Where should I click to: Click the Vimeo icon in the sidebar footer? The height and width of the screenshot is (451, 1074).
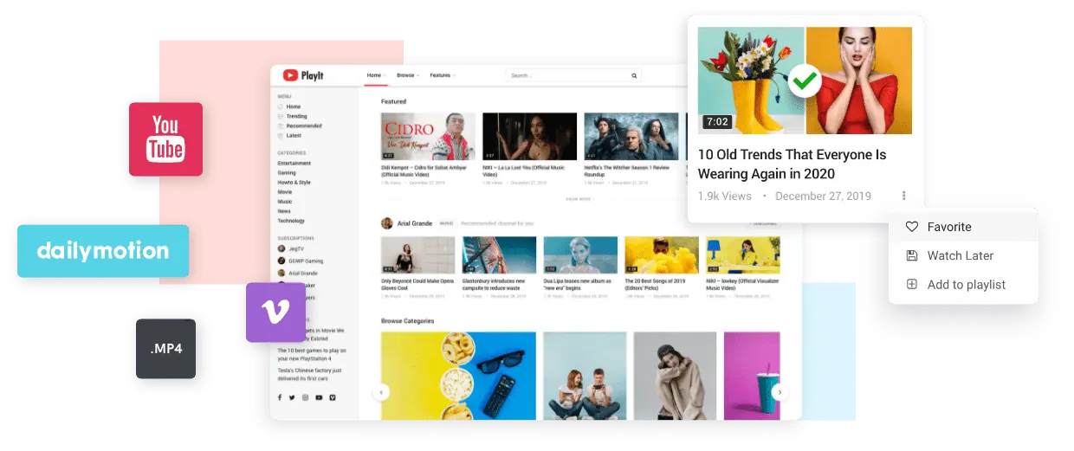(333, 397)
